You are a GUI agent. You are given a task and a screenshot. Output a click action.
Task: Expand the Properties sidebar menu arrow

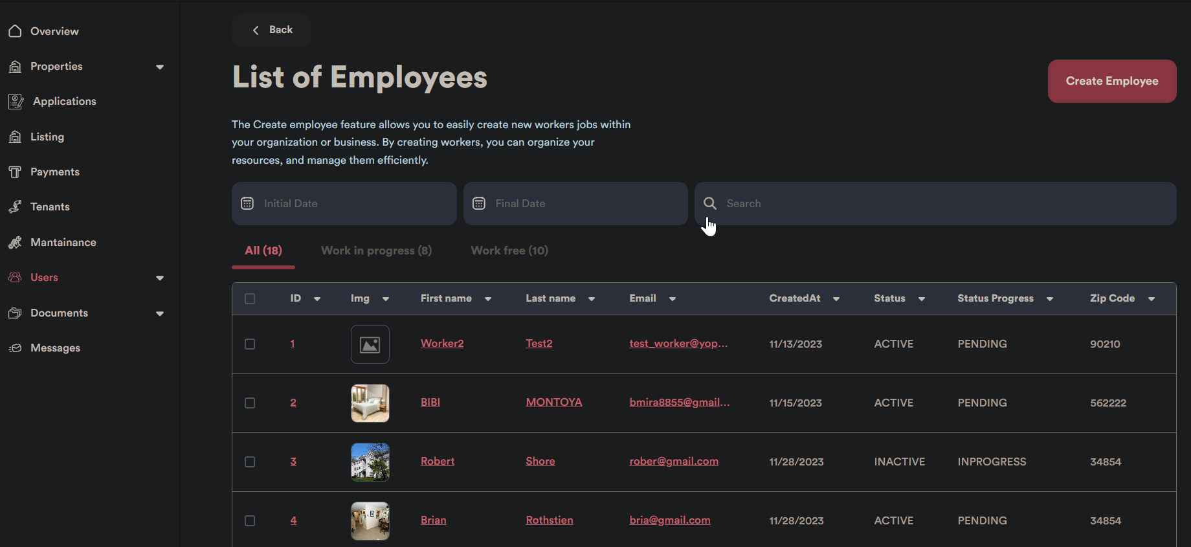coord(160,67)
